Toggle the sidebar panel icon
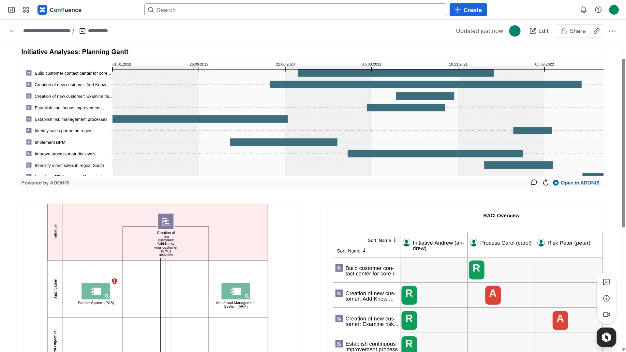Image resolution: width=626 pixels, height=352 pixels. [x=11, y=10]
